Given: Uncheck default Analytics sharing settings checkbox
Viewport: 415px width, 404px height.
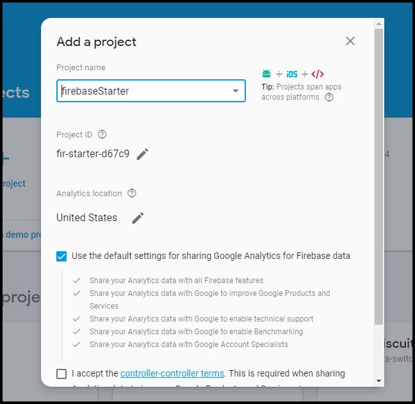Looking at the screenshot, I should [61, 256].
